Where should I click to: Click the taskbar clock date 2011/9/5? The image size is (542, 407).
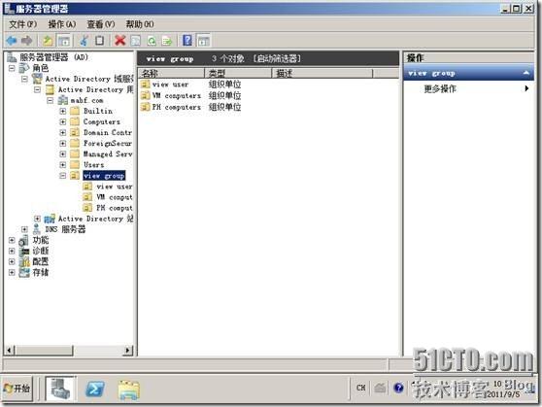503,394
